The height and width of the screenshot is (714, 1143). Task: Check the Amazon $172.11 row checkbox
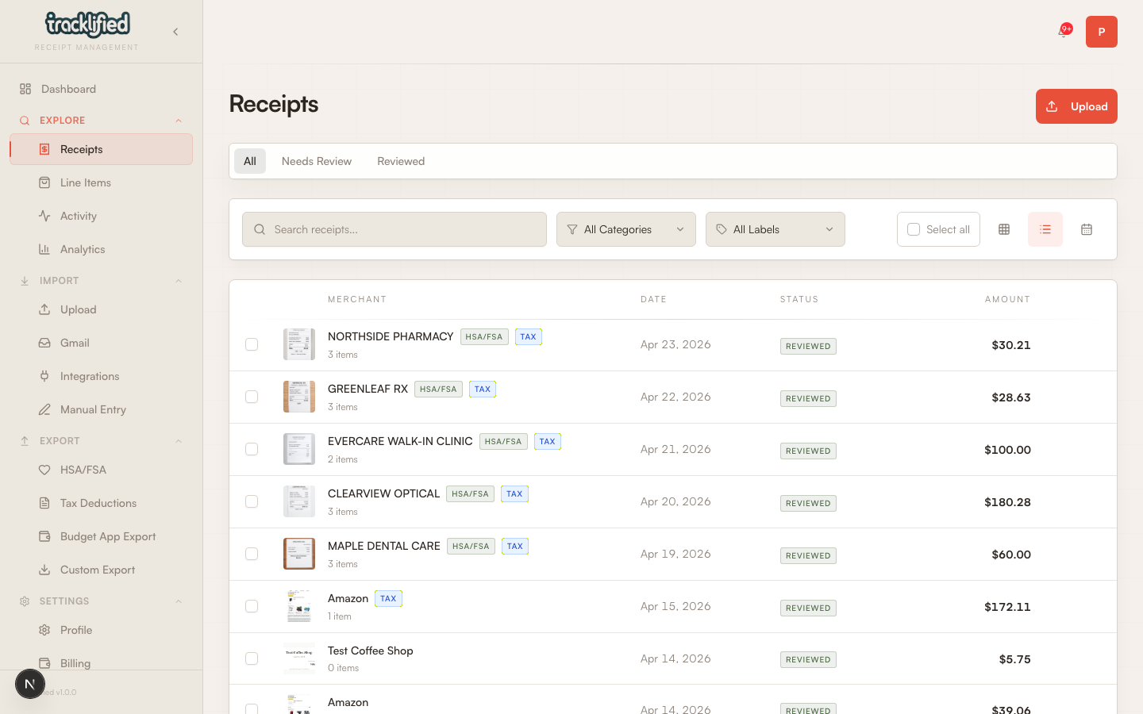click(252, 606)
